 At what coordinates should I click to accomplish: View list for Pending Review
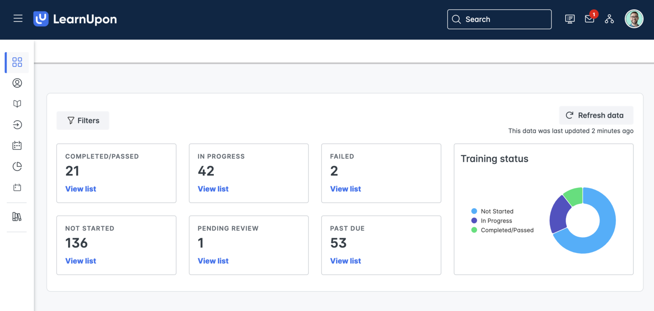click(x=213, y=261)
